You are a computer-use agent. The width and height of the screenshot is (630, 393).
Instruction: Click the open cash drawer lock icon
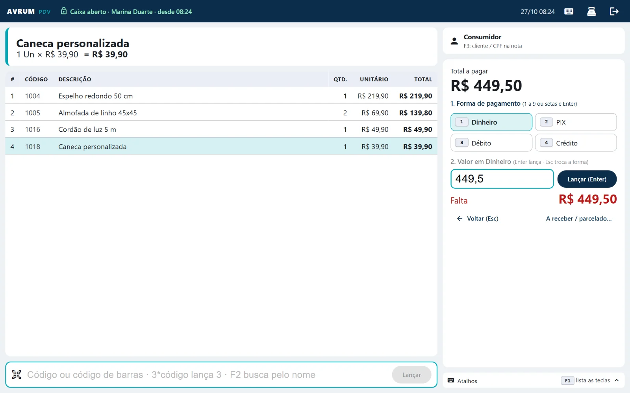(64, 11)
